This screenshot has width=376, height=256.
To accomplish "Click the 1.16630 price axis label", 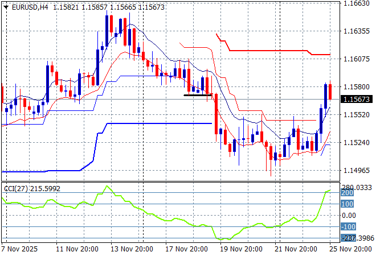I will (x=358, y=3).
